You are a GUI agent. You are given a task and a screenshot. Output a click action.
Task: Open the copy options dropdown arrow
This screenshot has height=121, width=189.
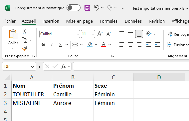(31, 40)
